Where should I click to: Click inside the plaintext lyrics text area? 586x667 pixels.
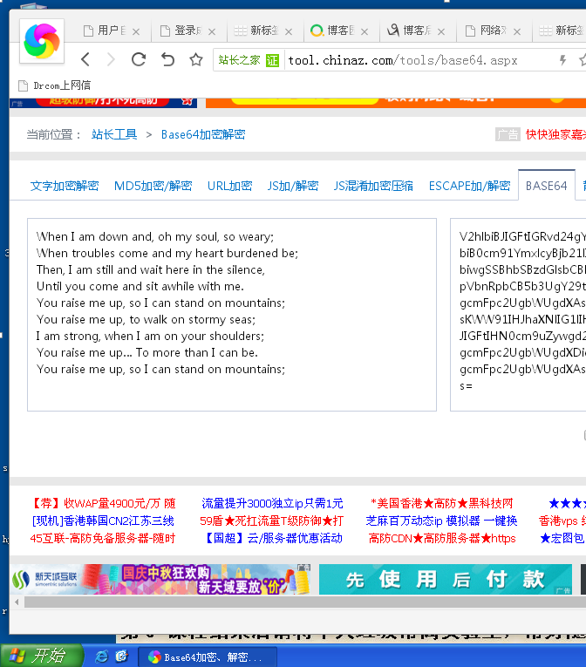[x=232, y=315]
